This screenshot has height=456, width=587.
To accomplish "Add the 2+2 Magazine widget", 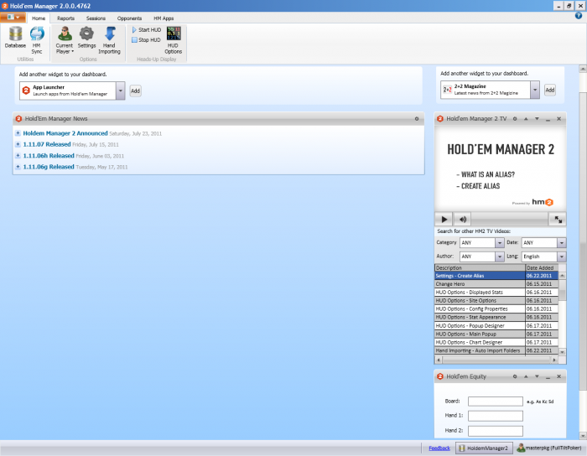I will click(x=550, y=90).
